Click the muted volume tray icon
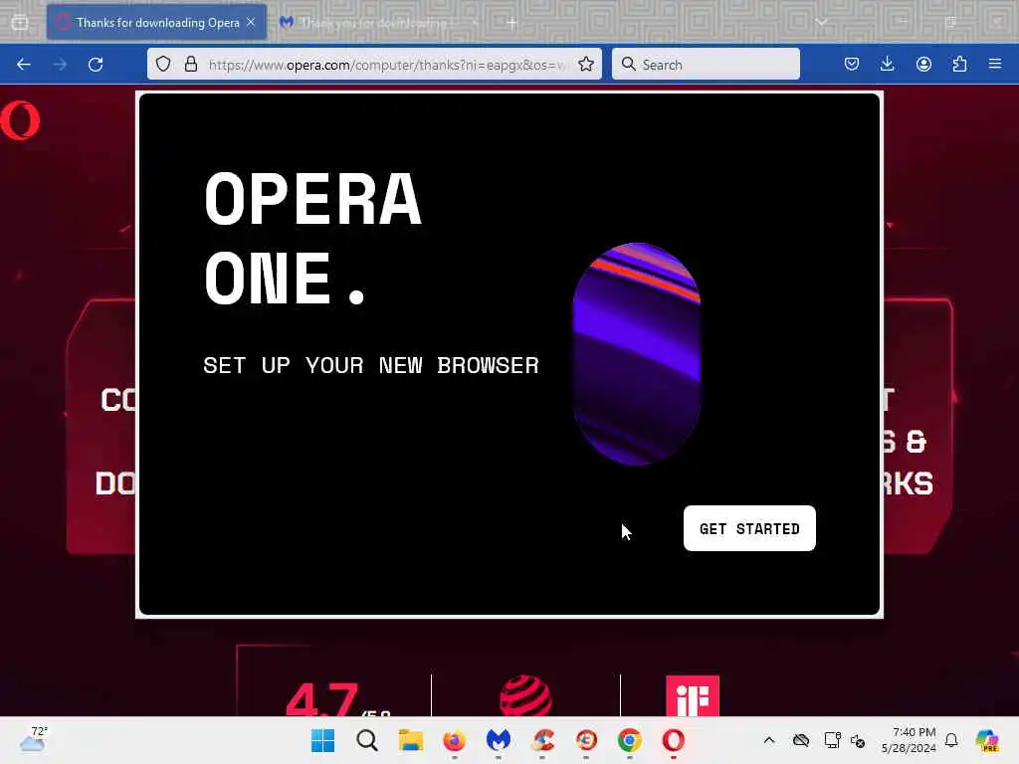Viewport: 1019px width, 764px height. coord(858,740)
